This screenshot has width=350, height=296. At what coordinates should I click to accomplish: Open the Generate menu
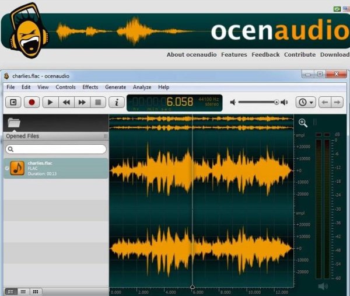click(116, 87)
